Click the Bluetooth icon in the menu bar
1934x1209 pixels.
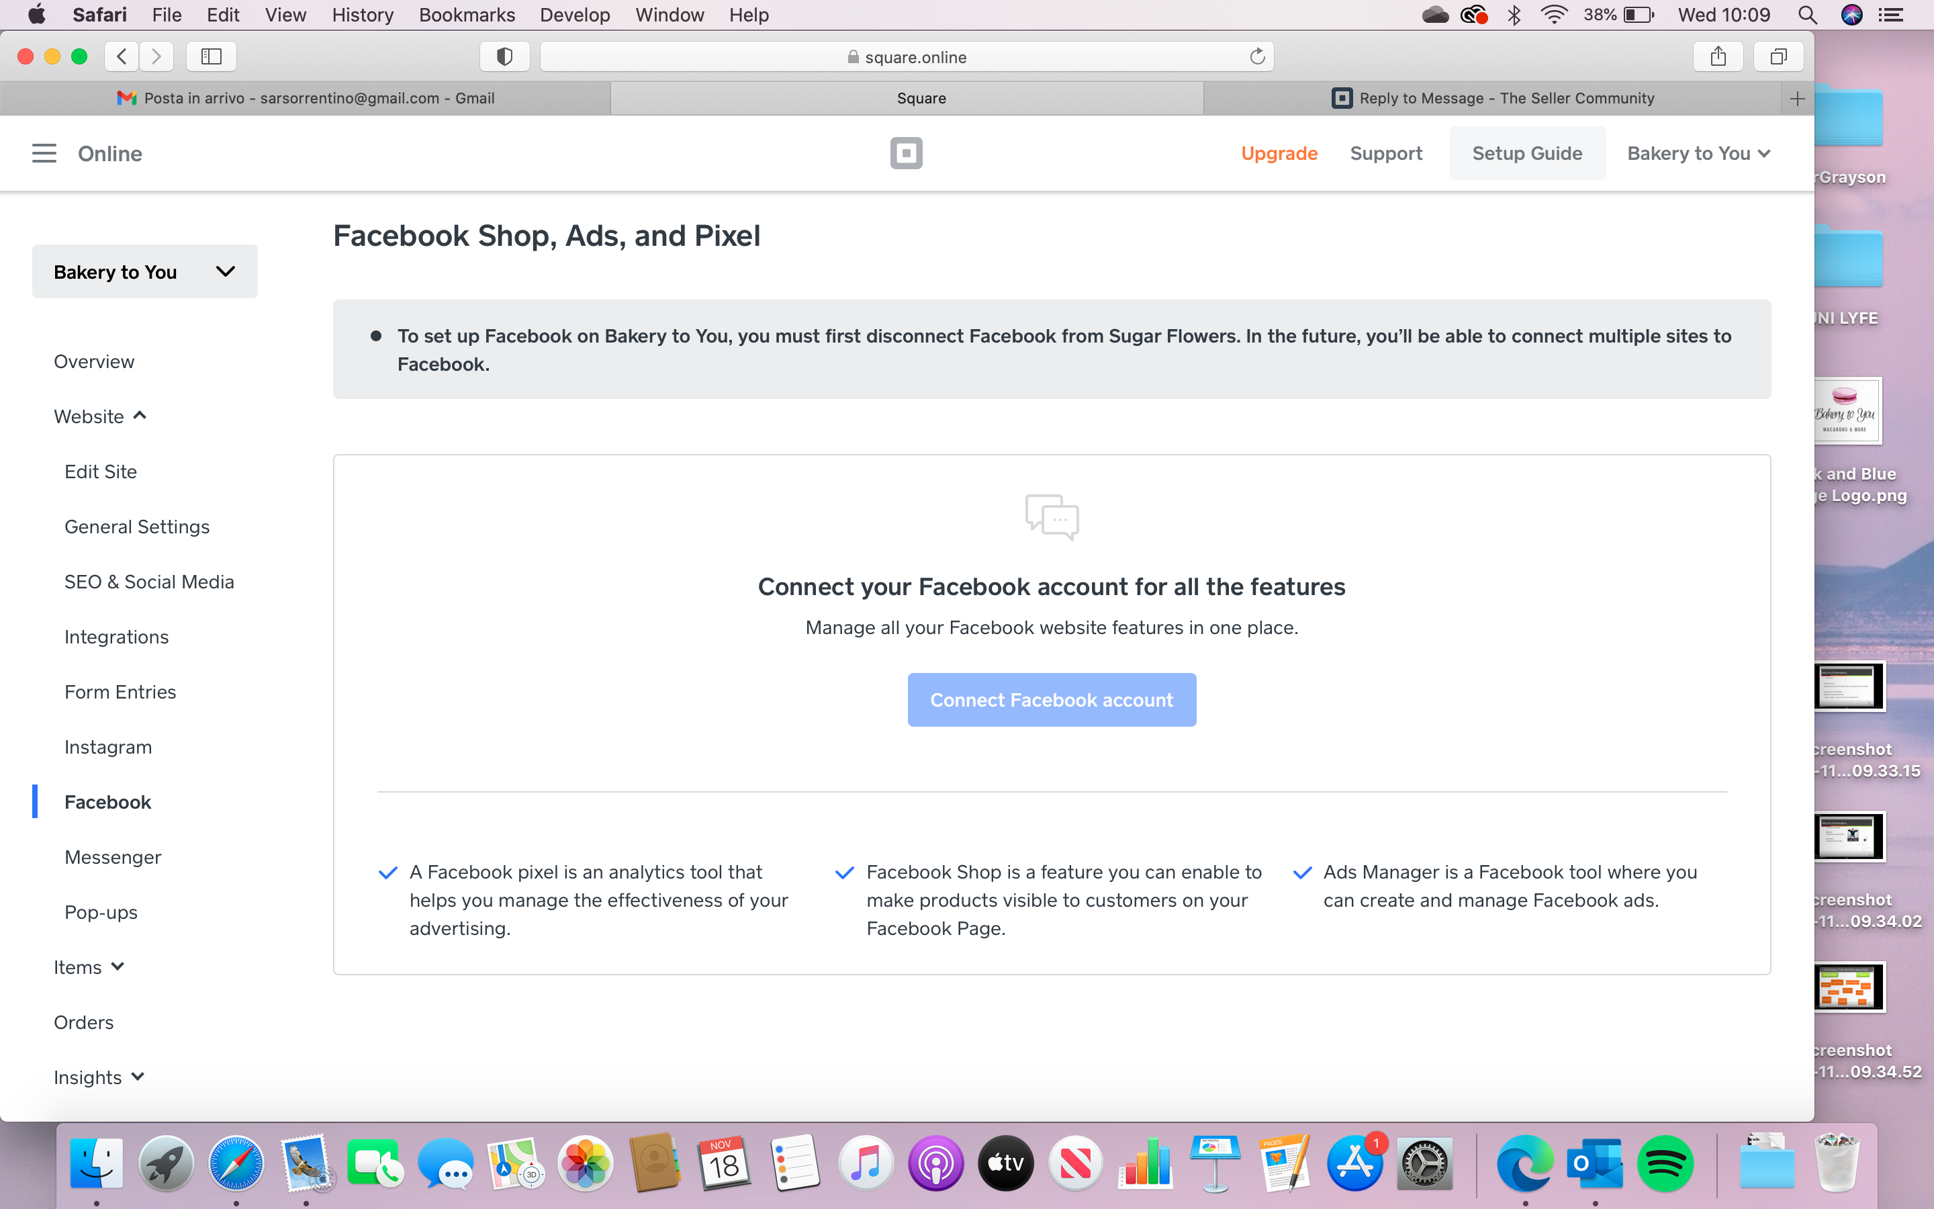[x=1514, y=14]
